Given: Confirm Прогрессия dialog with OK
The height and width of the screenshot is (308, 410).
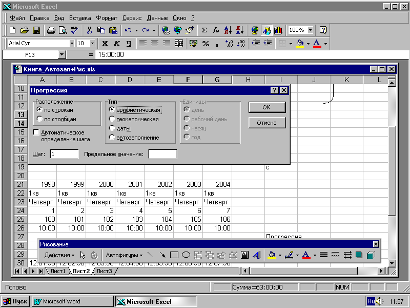Looking at the screenshot, I should pos(266,107).
